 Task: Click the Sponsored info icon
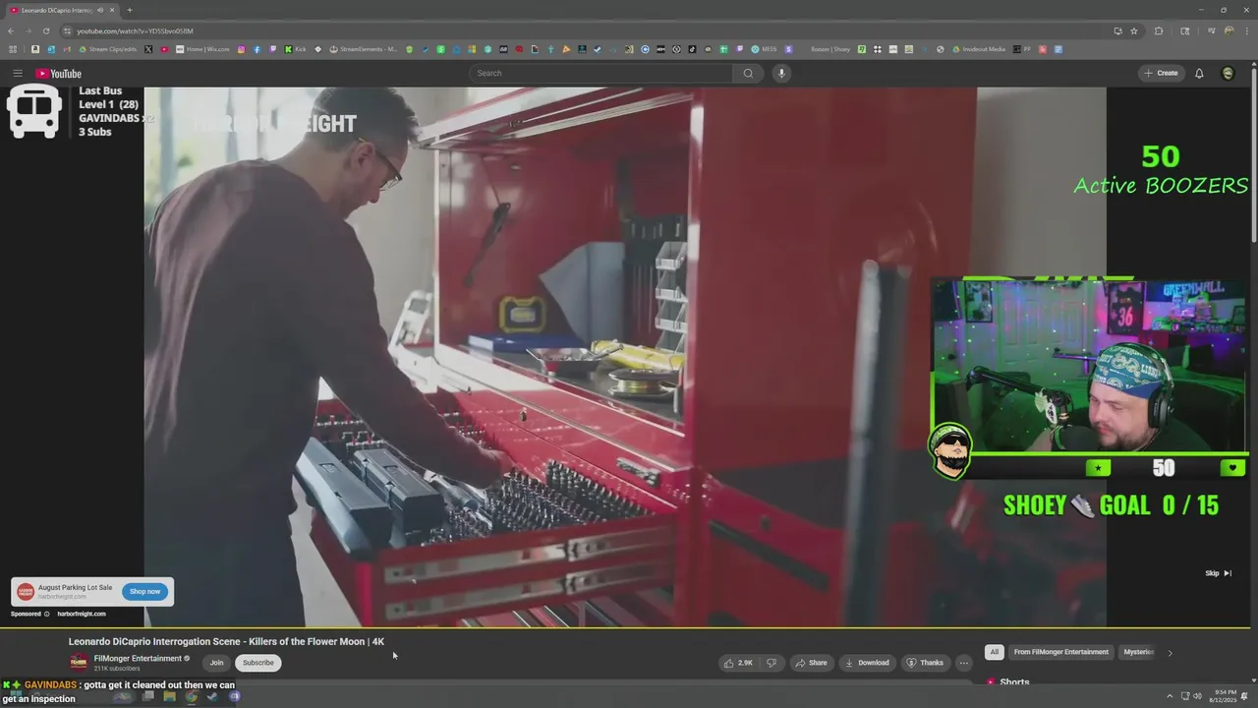pyautogui.click(x=46, y=614)
